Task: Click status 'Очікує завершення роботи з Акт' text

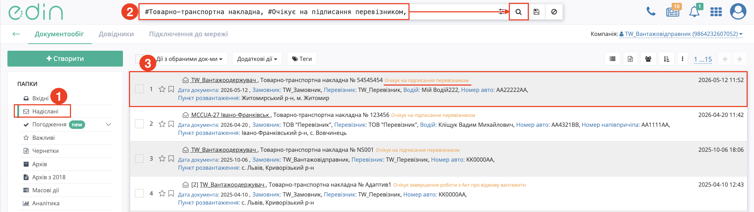Action: pyautogui.click(x=459, y=185)
